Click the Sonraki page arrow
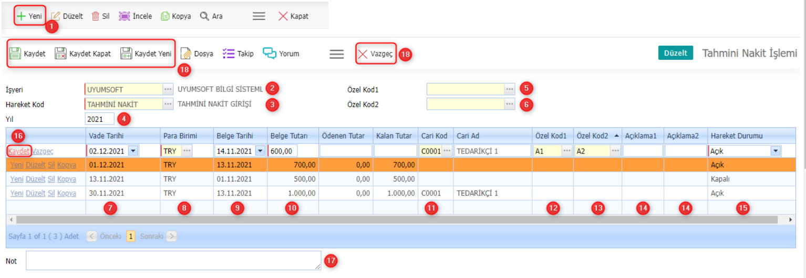The image size is (806, 278). (172, 236)
